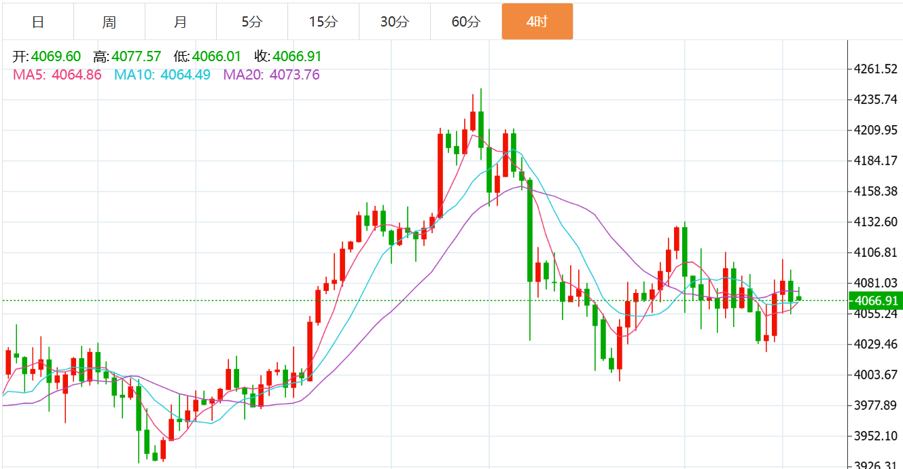
Task: Switch to the 日 daily chart tab
Action: pos(38,22)
